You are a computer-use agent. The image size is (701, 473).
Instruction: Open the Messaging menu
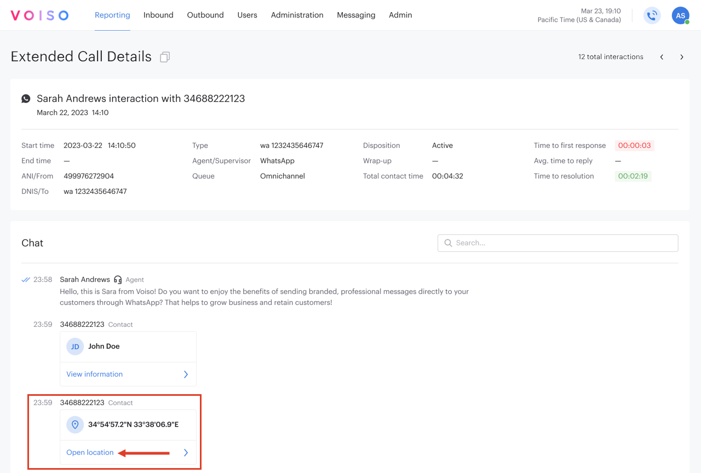click(x=356, y=15)
